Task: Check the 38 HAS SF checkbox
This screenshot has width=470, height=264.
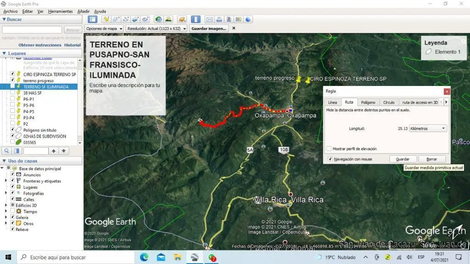Action: pyautogui.click(x=12, y=92)
